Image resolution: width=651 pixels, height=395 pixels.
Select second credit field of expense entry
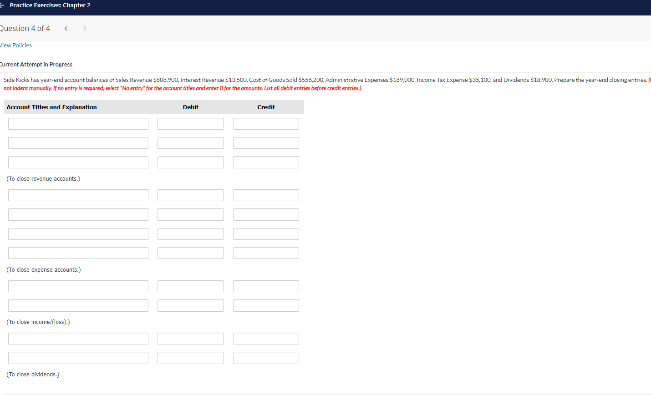[x=266, y=214]
